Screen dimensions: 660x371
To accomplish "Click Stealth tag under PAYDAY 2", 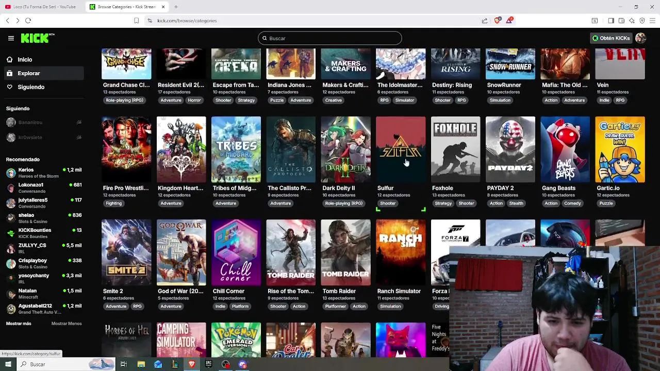I will [516, 204].
